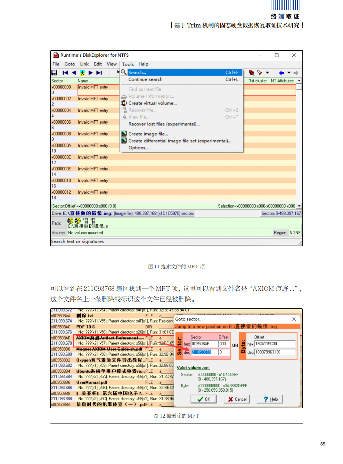Select Invalid MFT entry row at x00000002

[173, 101]
